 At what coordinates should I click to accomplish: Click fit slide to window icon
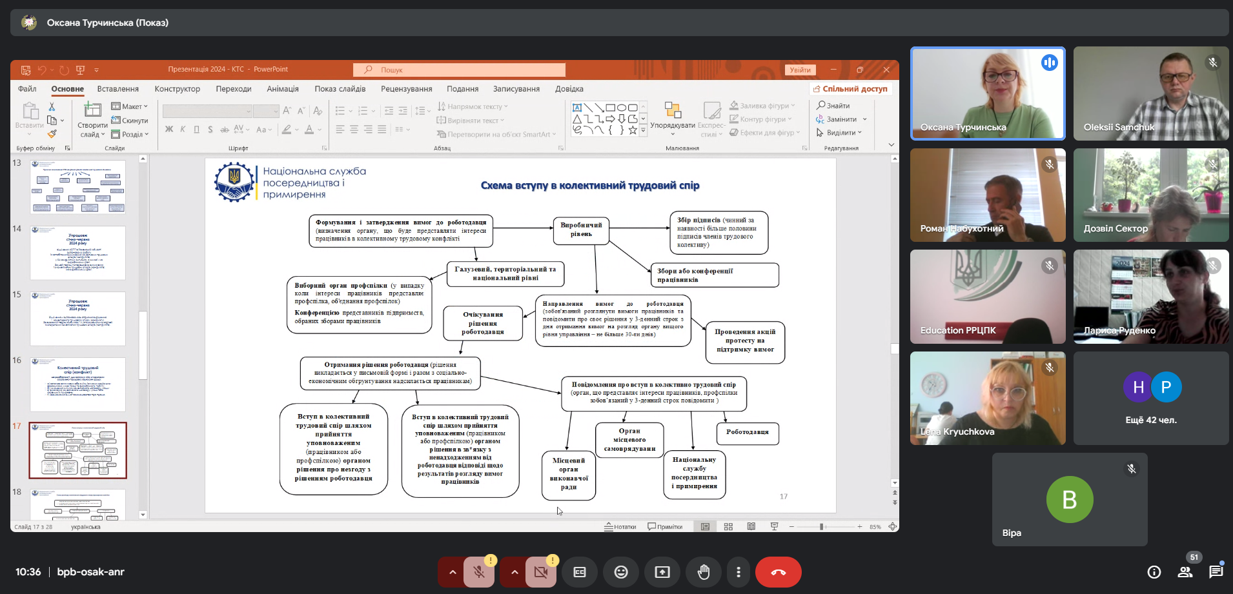coord(893,527)
